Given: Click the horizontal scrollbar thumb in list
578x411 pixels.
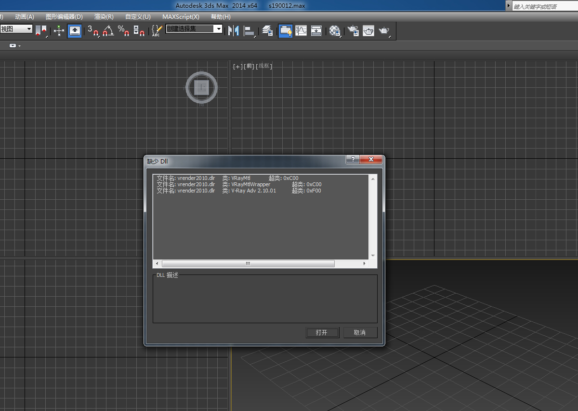Looking at the screenshot, I should click(x=248, y=264).
